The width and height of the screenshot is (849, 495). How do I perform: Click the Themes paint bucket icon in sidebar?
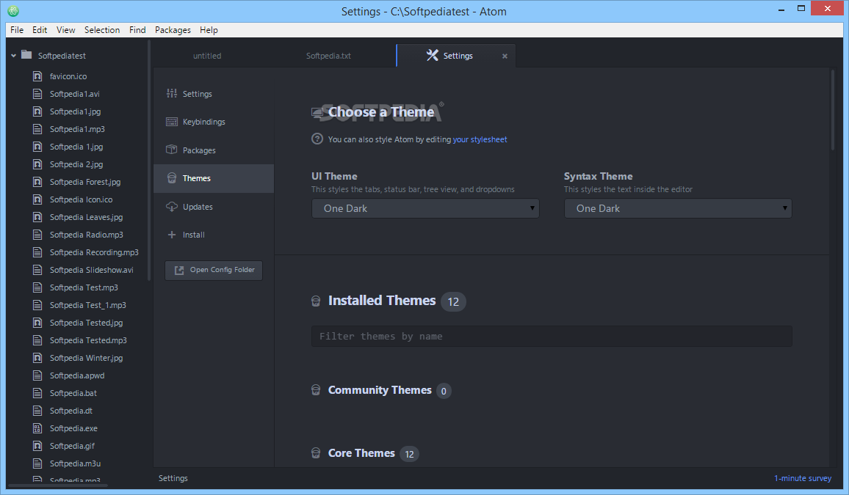[x=172, y=177]
